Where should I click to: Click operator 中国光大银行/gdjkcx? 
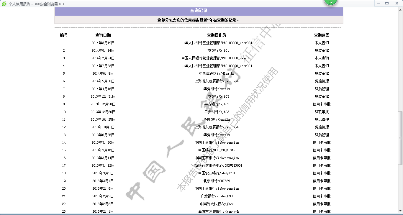tap(217, 204)
